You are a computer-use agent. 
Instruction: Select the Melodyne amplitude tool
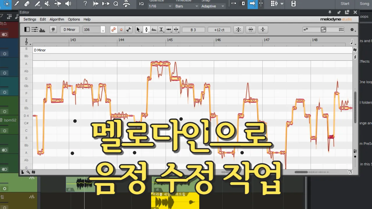161,30
